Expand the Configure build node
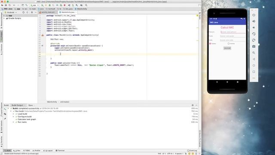 13,117
